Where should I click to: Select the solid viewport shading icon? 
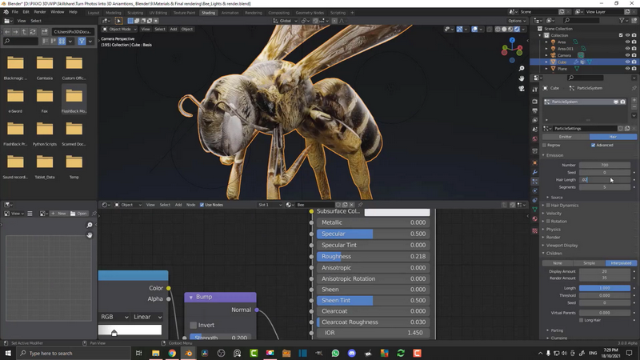(504, 30)
